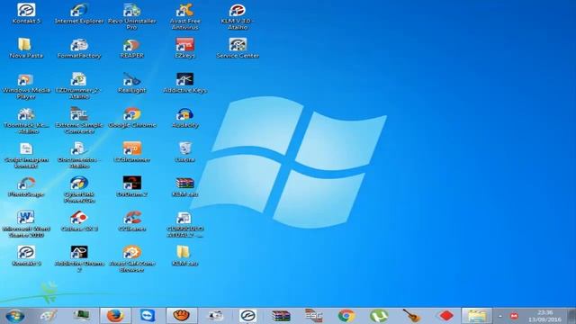Click the guitar icon in the taskbar
Image resolution: width=576 pixels, height=324 pixels.
click(411, 316)
